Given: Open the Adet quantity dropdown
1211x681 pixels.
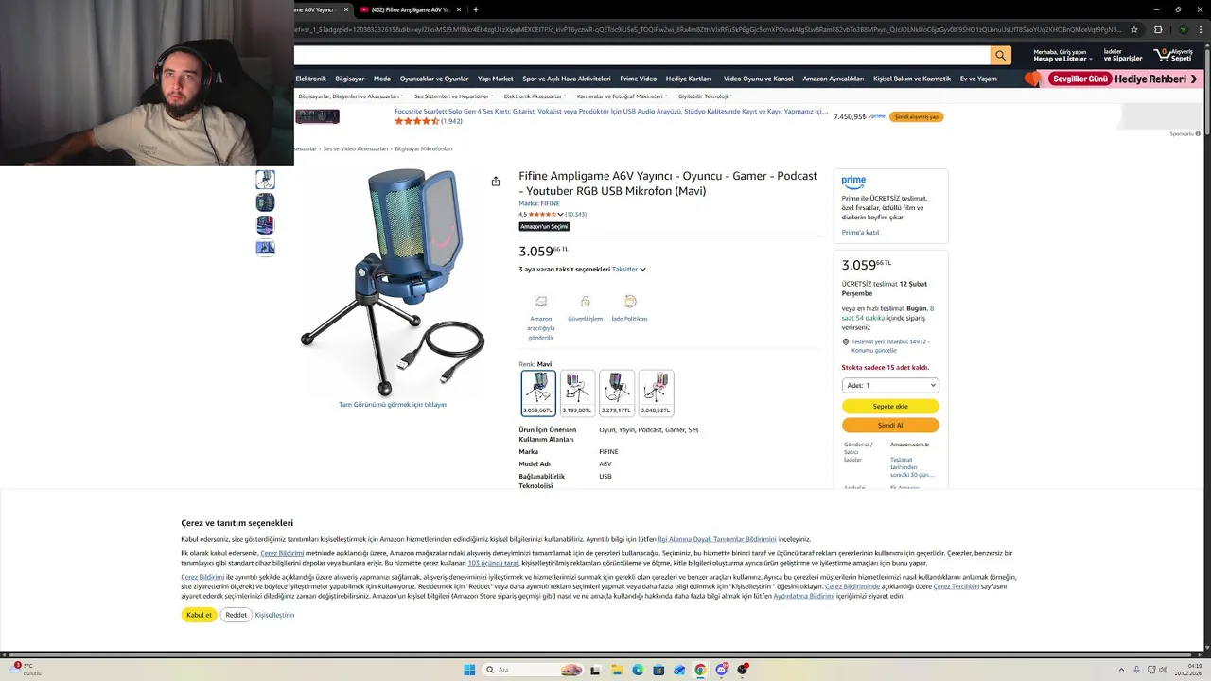Looking at the screenshot, I should coord(890,385).
